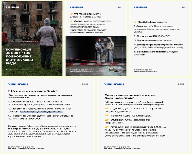Click the red pin icon beside "Куди звертатися"

[9, 91]
